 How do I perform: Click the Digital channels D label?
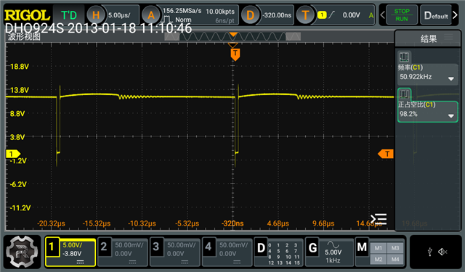pos(261,248)
